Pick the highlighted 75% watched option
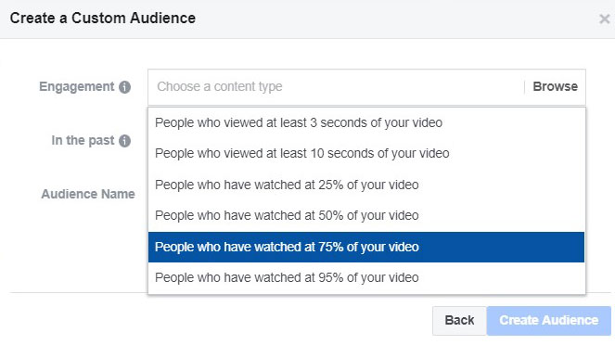 (366, 247)
